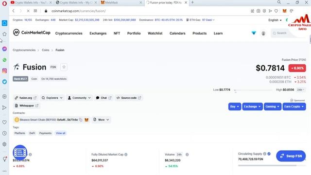Open speed dial grid icon

(35, 11)
